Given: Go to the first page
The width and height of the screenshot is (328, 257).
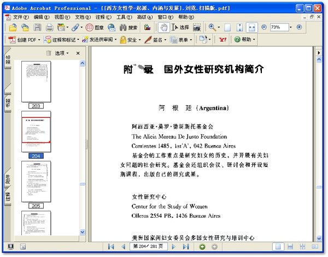Looking at the screenshot, I should (111, 247).
